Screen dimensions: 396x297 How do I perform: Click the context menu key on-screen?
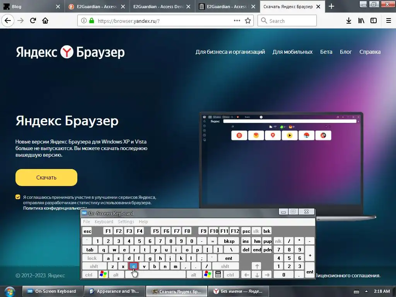click(x=218, y=274)
